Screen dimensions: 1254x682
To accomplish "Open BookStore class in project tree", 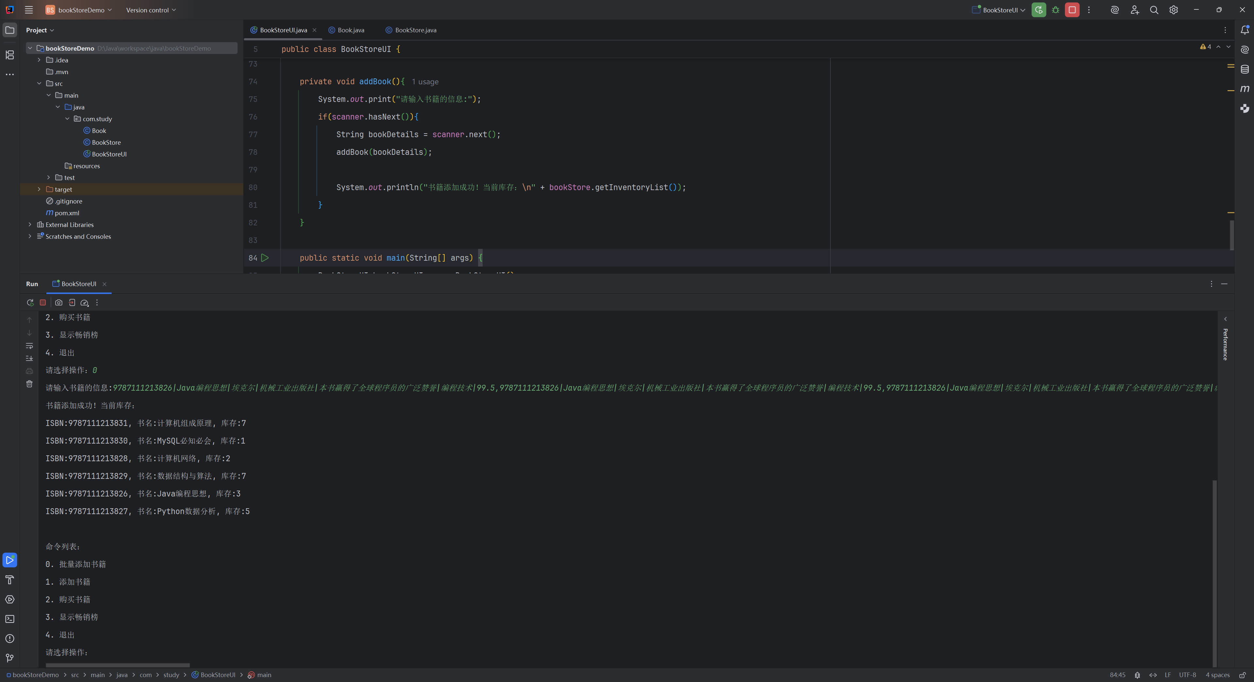I will 102,142.
